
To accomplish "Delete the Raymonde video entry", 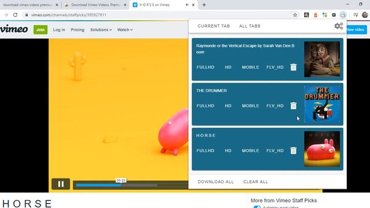I will click(293, 67).
